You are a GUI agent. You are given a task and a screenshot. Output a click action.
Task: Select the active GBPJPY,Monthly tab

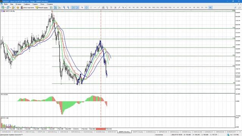124,132
